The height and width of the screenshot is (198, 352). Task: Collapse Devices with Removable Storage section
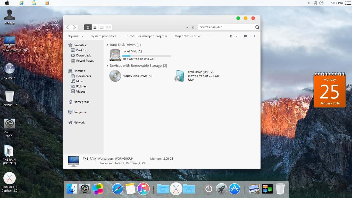tap(107, 65)
